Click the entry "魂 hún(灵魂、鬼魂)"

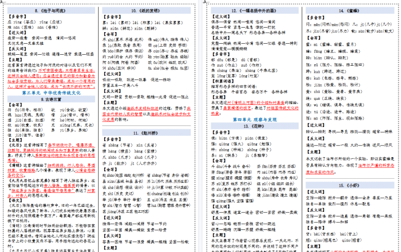pyautogui.click(x=26, y=115)
